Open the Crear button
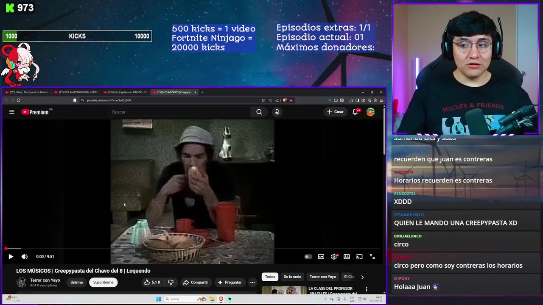Image resolution: width=543 pixels, height=305 pixels. point(335,112)
